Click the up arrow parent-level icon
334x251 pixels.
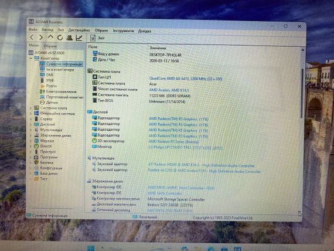coord(50,37)
